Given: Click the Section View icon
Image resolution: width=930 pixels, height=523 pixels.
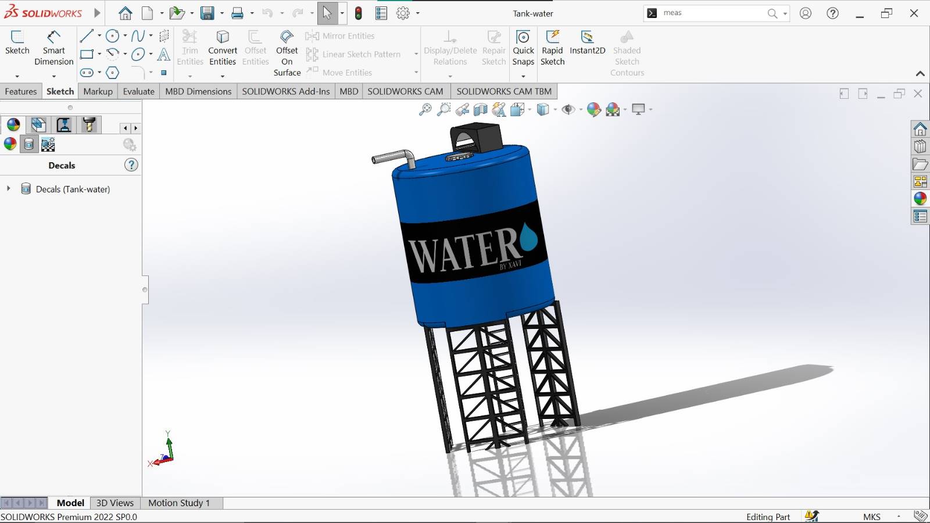Looking at the screenshot, I should pos(481,109).
